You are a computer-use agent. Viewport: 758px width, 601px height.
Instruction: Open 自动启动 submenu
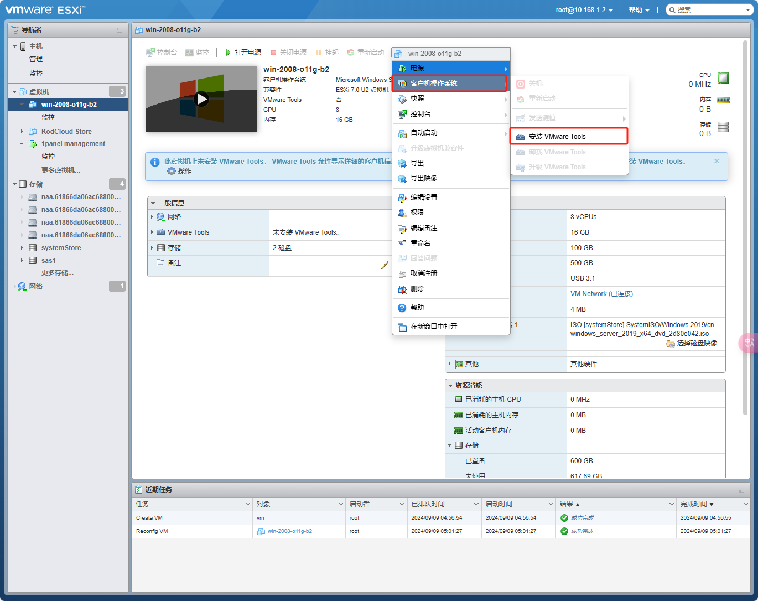click(451, 133)
